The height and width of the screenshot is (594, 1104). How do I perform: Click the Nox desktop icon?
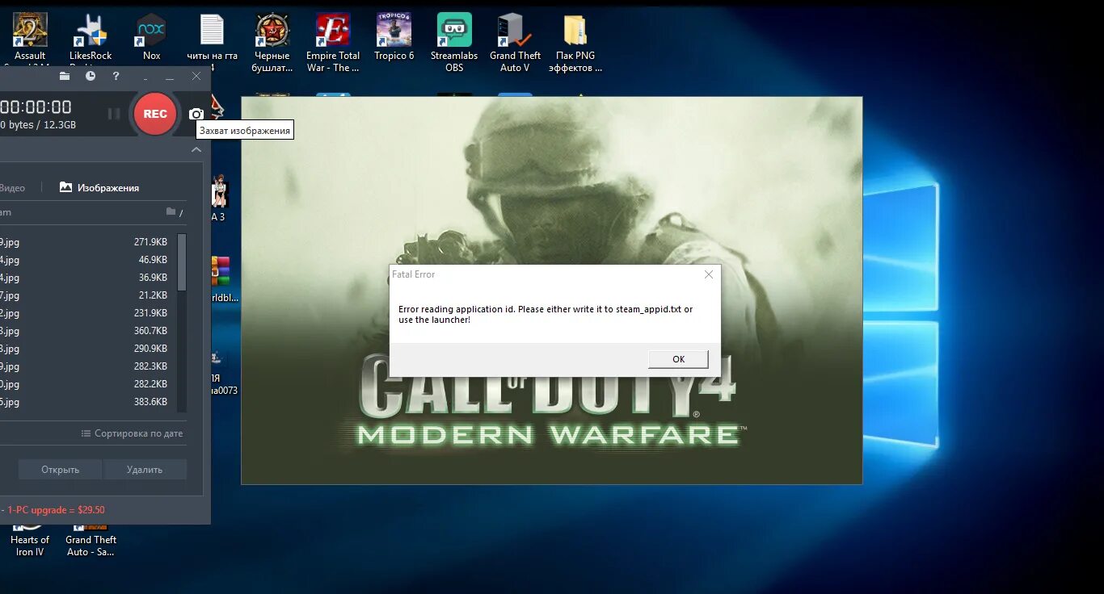click(x=151, y=36)
